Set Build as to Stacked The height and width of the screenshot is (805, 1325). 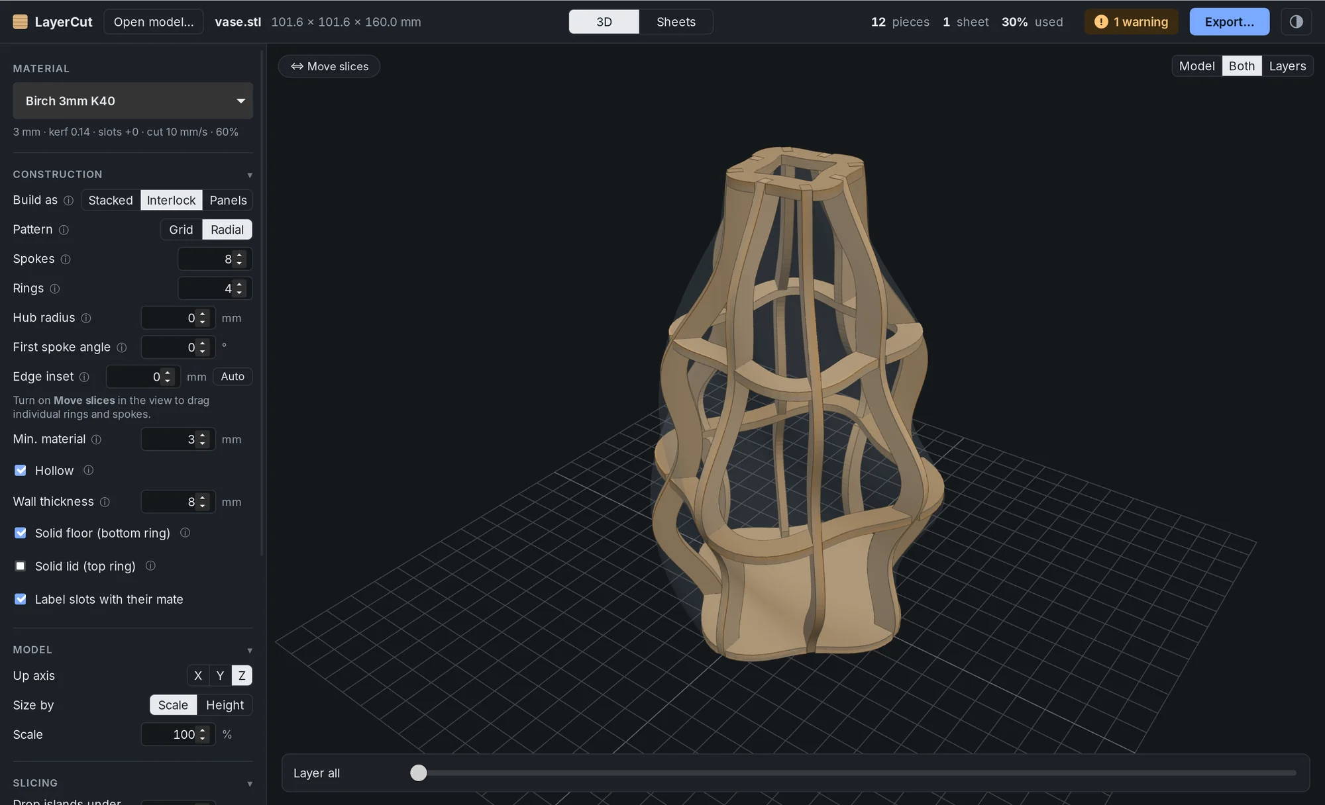pyautogui.click(x=111, y=201)
